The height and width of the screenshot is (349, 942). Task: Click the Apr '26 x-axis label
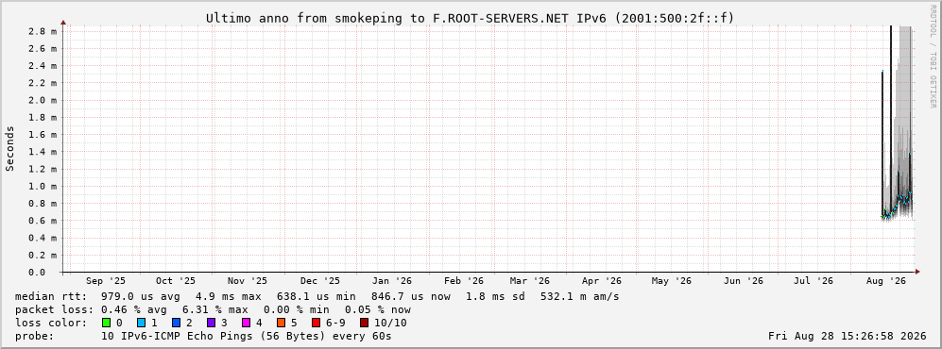[x=601, y=281]
